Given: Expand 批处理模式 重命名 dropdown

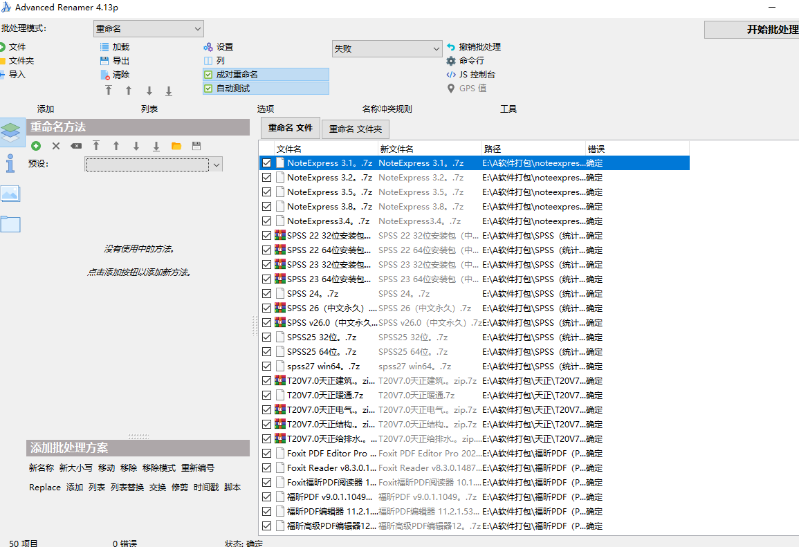Looking at the screenshot, I should (x=149, y=28).
